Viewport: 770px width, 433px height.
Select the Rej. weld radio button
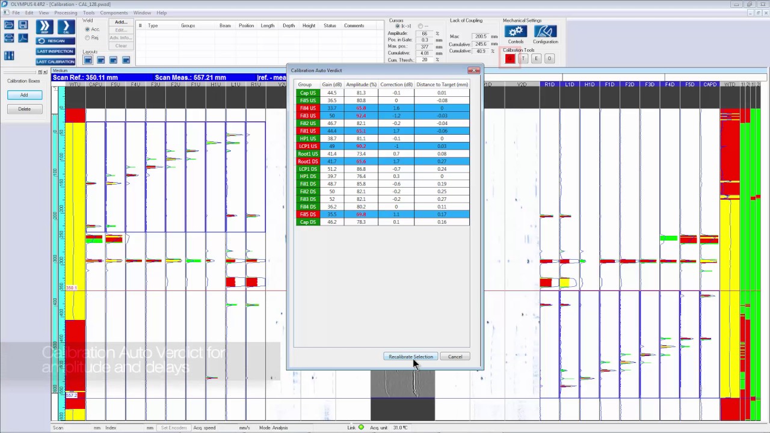(x=87, y=38)
